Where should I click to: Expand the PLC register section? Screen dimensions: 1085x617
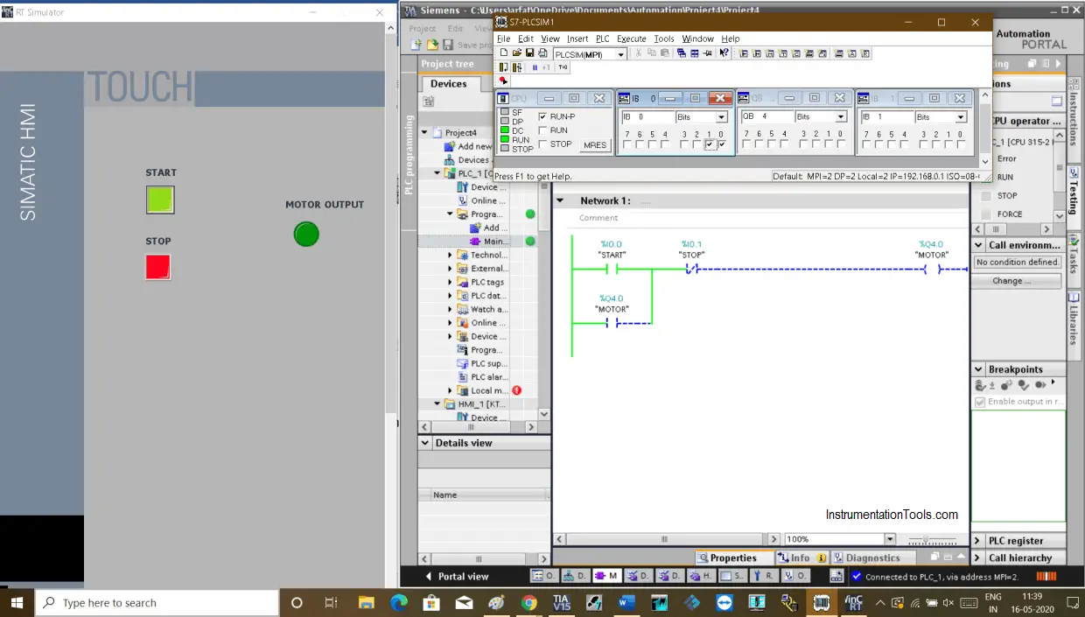978,541
